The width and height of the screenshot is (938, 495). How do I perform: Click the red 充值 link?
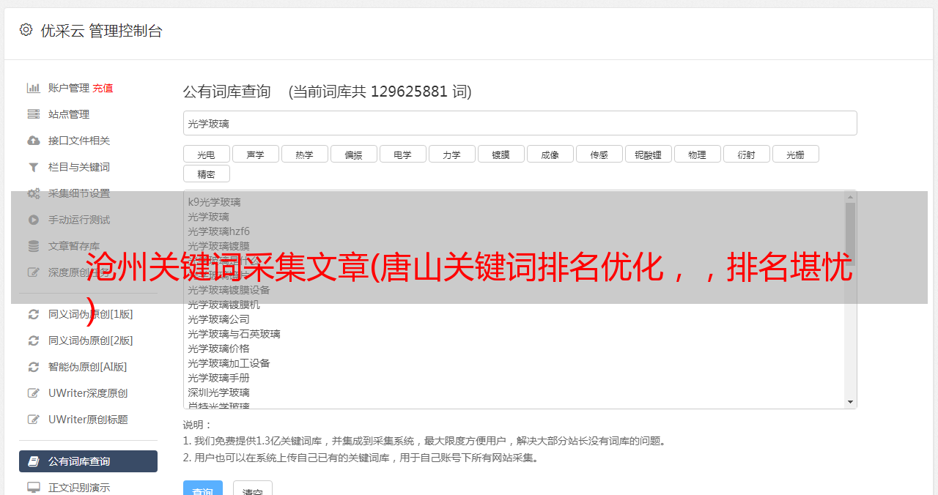[x=103, y=88]
